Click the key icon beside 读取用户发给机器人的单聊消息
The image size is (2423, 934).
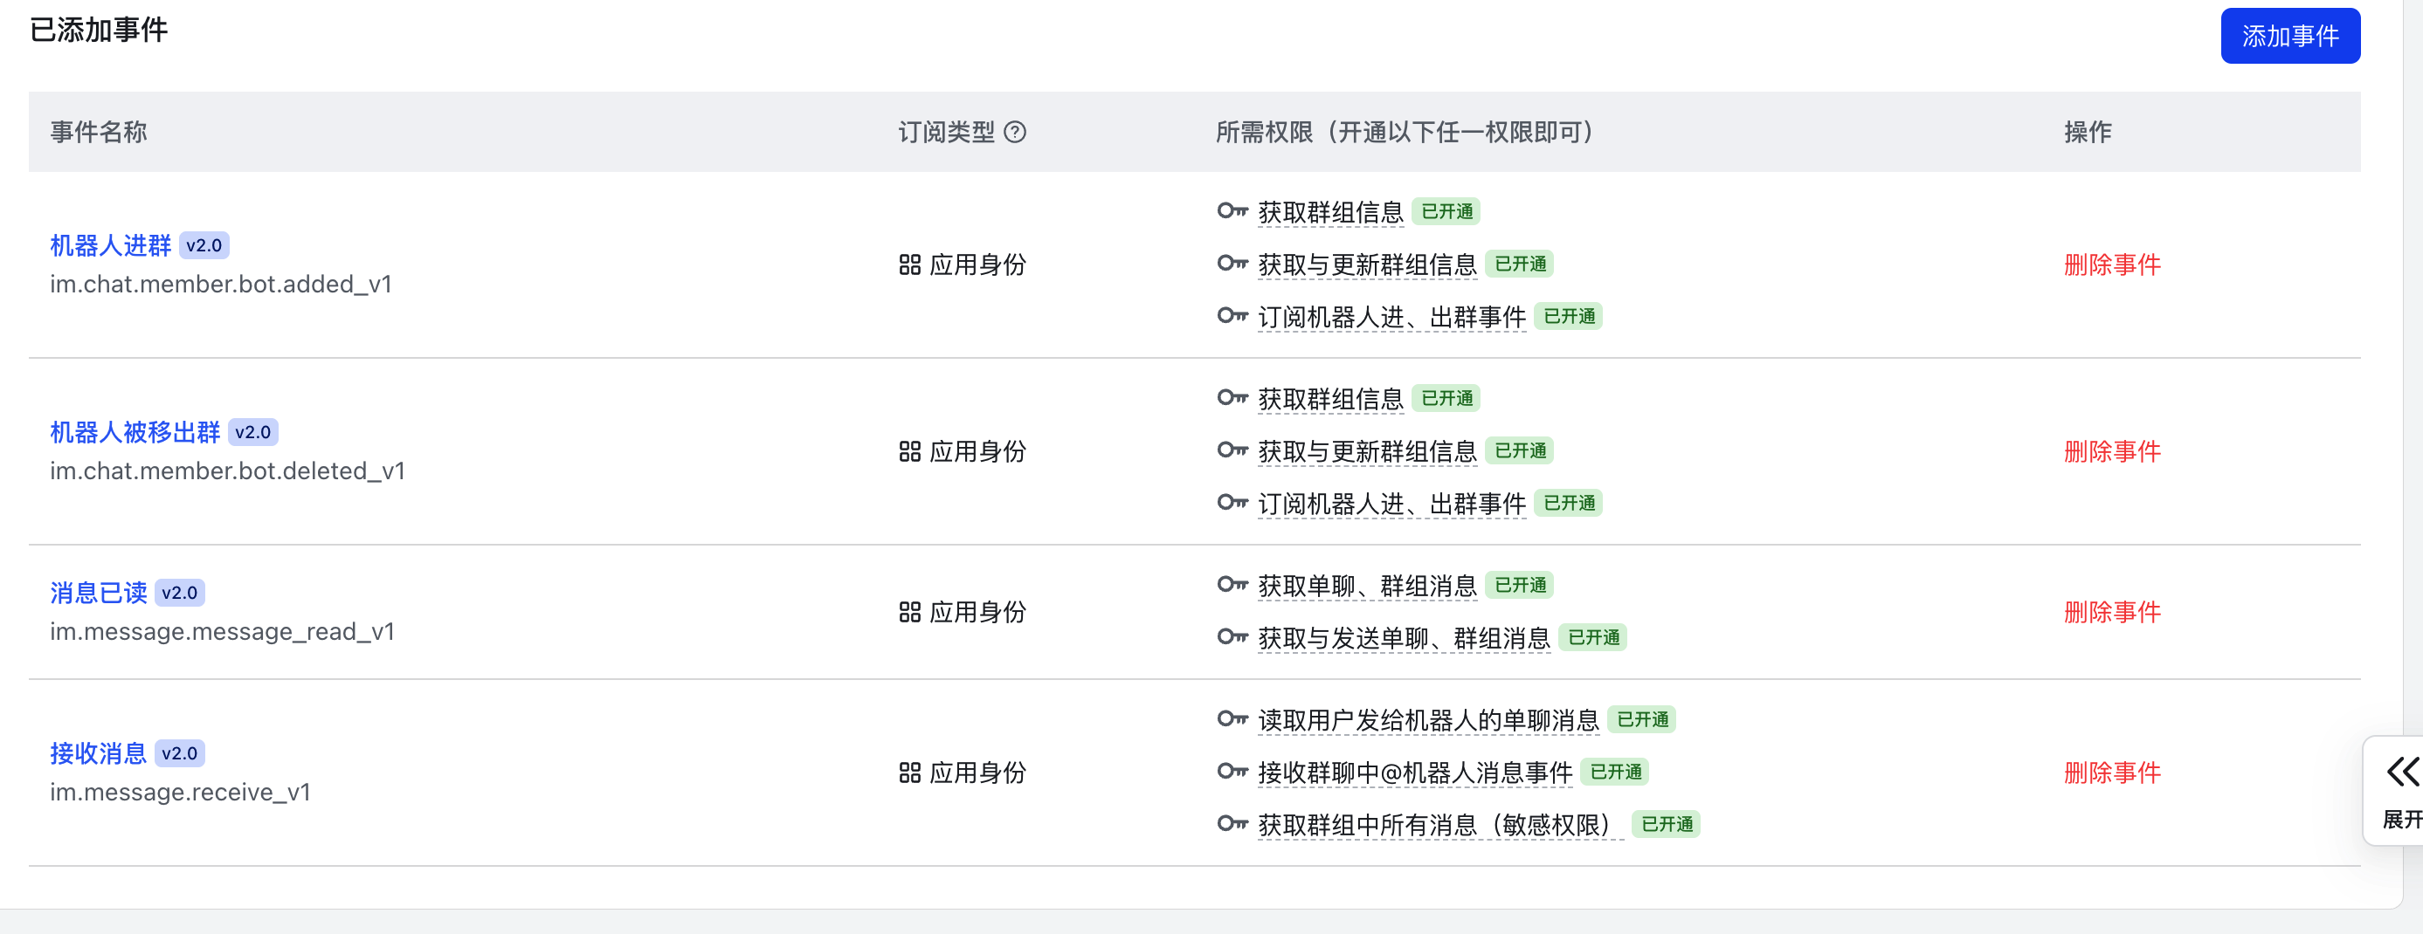pos(1231,720)
